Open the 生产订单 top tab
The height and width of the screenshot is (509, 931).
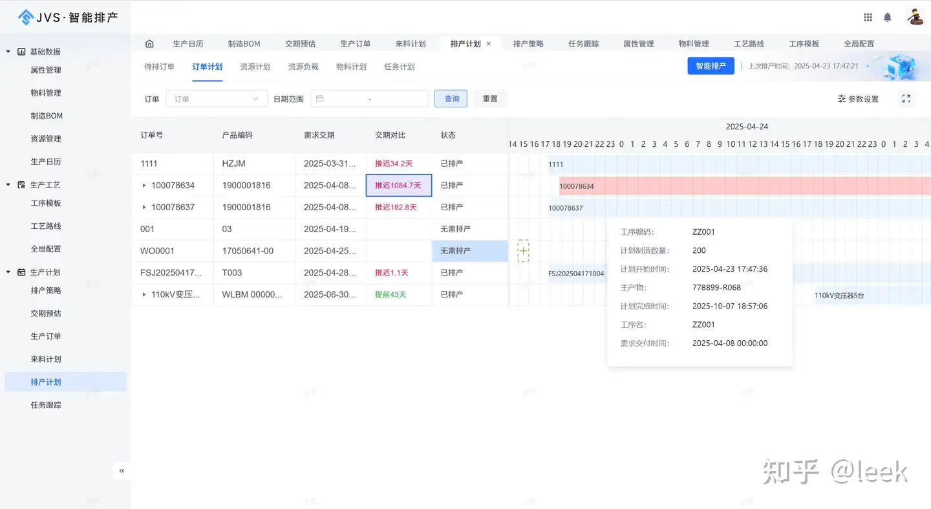[x=355, y=44]
